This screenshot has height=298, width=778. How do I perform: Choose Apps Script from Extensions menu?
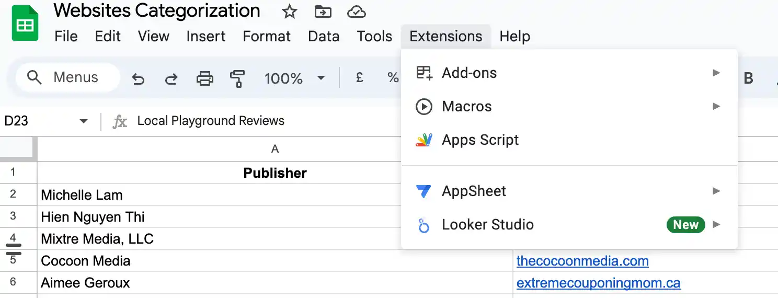coord(569,140)
